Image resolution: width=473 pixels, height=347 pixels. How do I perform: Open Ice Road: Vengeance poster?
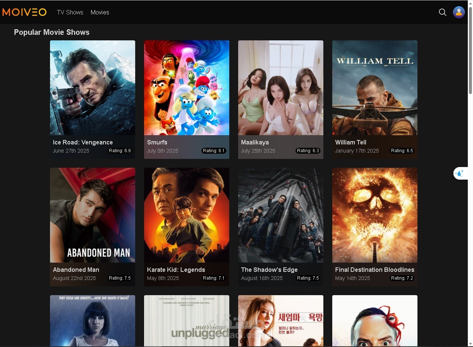click(93, 88)
